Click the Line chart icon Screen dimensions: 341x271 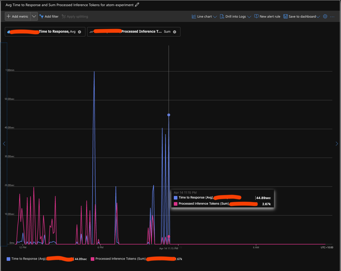(194, 16)
